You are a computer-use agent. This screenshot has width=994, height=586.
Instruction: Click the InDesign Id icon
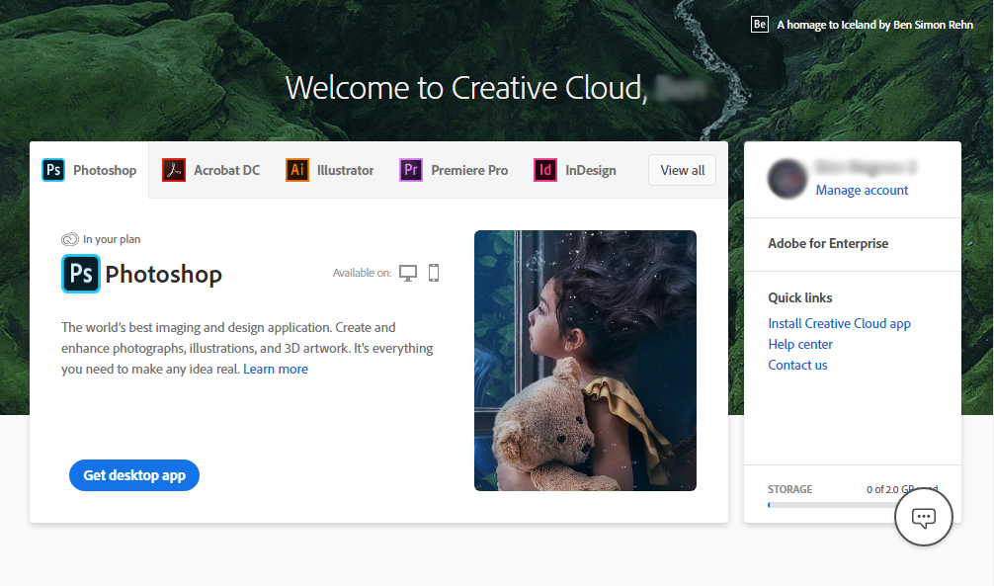(545, 170)
